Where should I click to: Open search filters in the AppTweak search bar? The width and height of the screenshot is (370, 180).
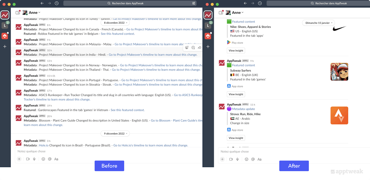click(194, 3)
